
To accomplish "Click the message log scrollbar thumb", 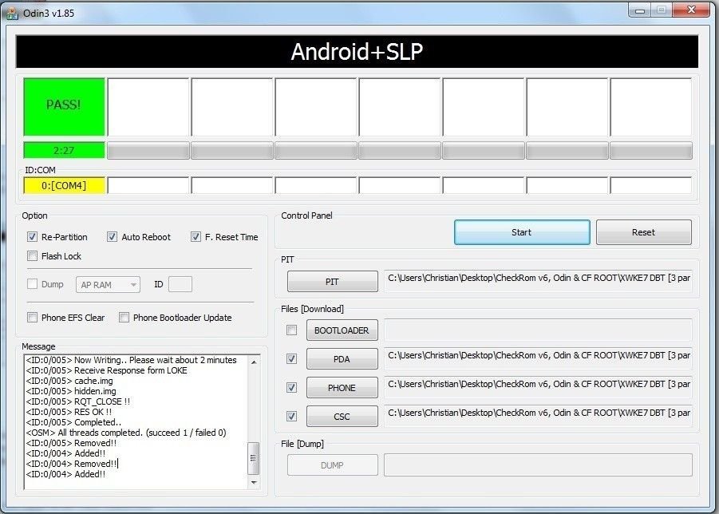I will [x=254, y=458].
